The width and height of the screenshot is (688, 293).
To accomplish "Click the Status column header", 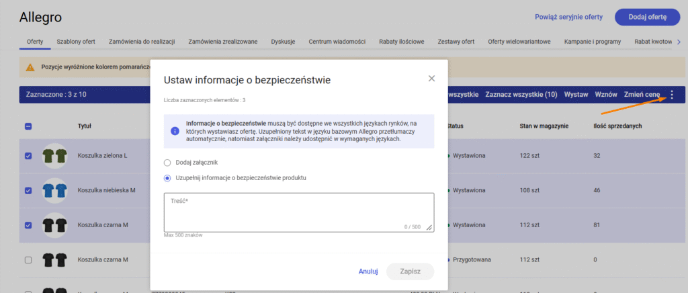I will click(x=455, y=126).
